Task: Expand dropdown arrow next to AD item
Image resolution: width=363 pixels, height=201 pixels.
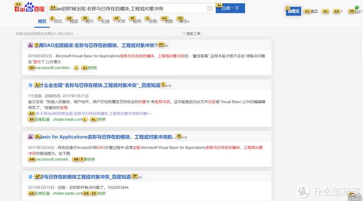Action: coord(342,11)
